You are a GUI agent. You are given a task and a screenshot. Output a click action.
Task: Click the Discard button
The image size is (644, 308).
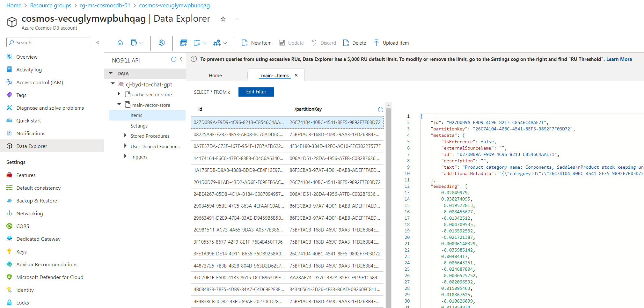324,43
